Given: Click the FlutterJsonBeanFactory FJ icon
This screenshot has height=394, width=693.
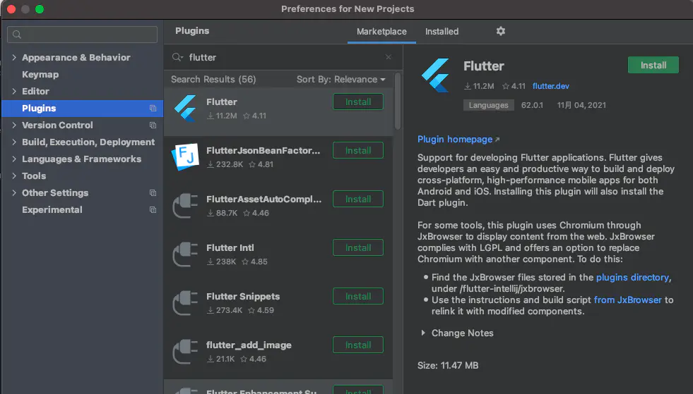Looking at the screenshot, I should point(185,156).
